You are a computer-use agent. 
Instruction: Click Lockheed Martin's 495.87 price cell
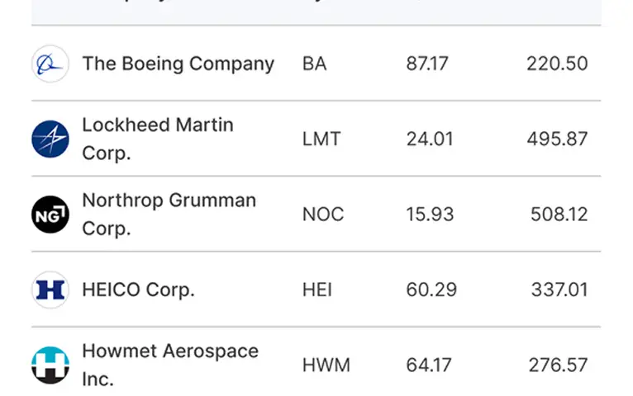coord(557,139)
